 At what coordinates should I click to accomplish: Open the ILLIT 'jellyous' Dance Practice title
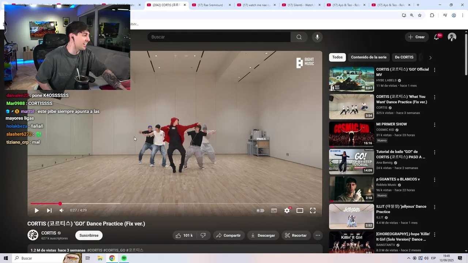pos(401,209)
